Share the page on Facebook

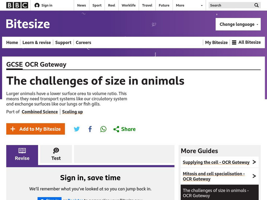click(x=90, y=129)
